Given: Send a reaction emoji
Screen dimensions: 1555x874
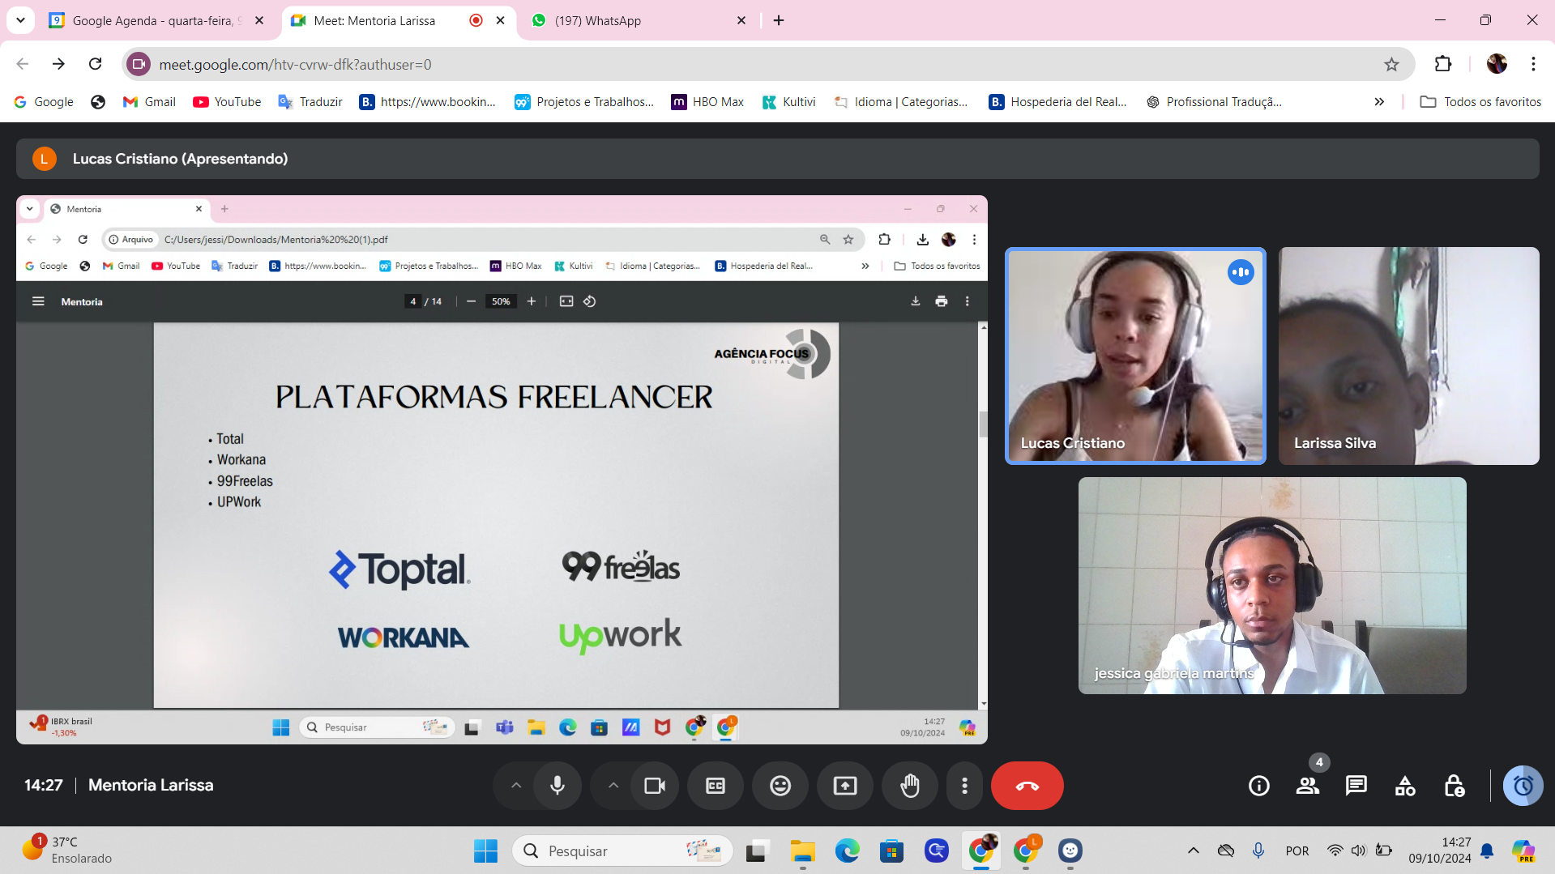Looking at the screenshot, I should coord(780,786).
